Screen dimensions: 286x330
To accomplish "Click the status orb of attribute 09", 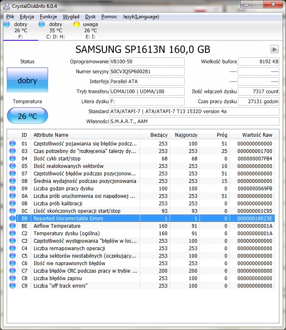I will (12, 188).
